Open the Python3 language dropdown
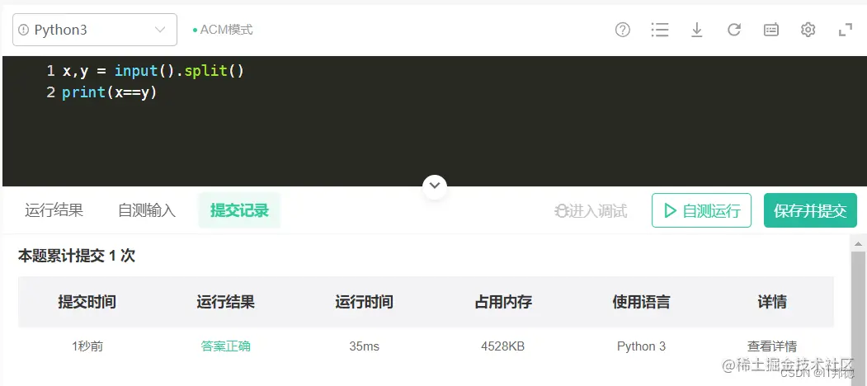The height and width of the screenshot is (386, 867). click(95, 30)
